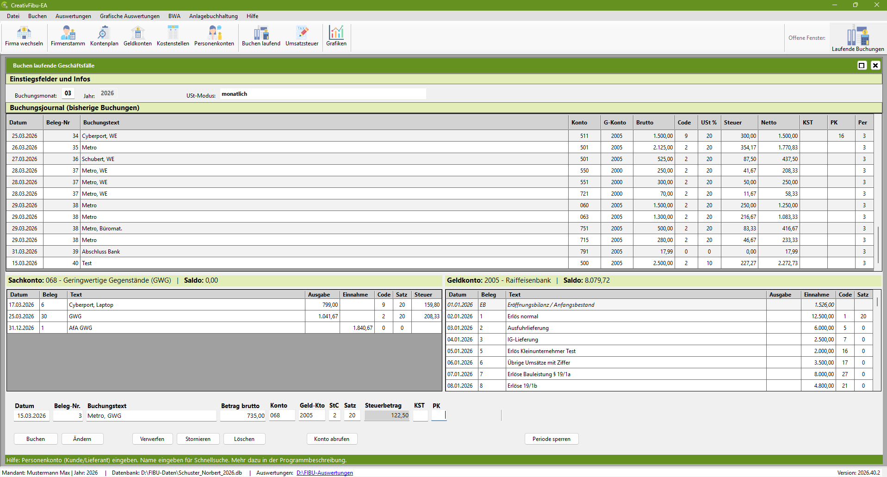
Task: Open the BWA menu
Action: pos(174,16)
